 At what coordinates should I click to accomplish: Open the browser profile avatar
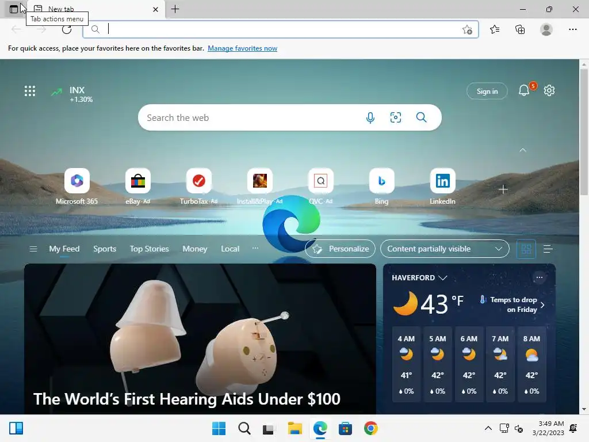pyautogui.click(x=546, y=29)
